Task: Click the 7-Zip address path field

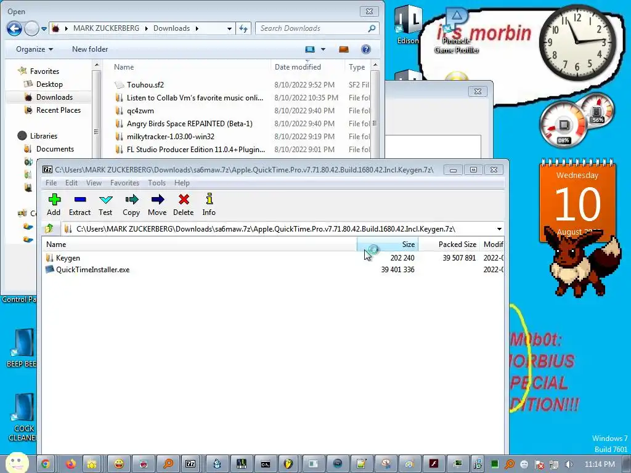Action: tap(278, 229)
